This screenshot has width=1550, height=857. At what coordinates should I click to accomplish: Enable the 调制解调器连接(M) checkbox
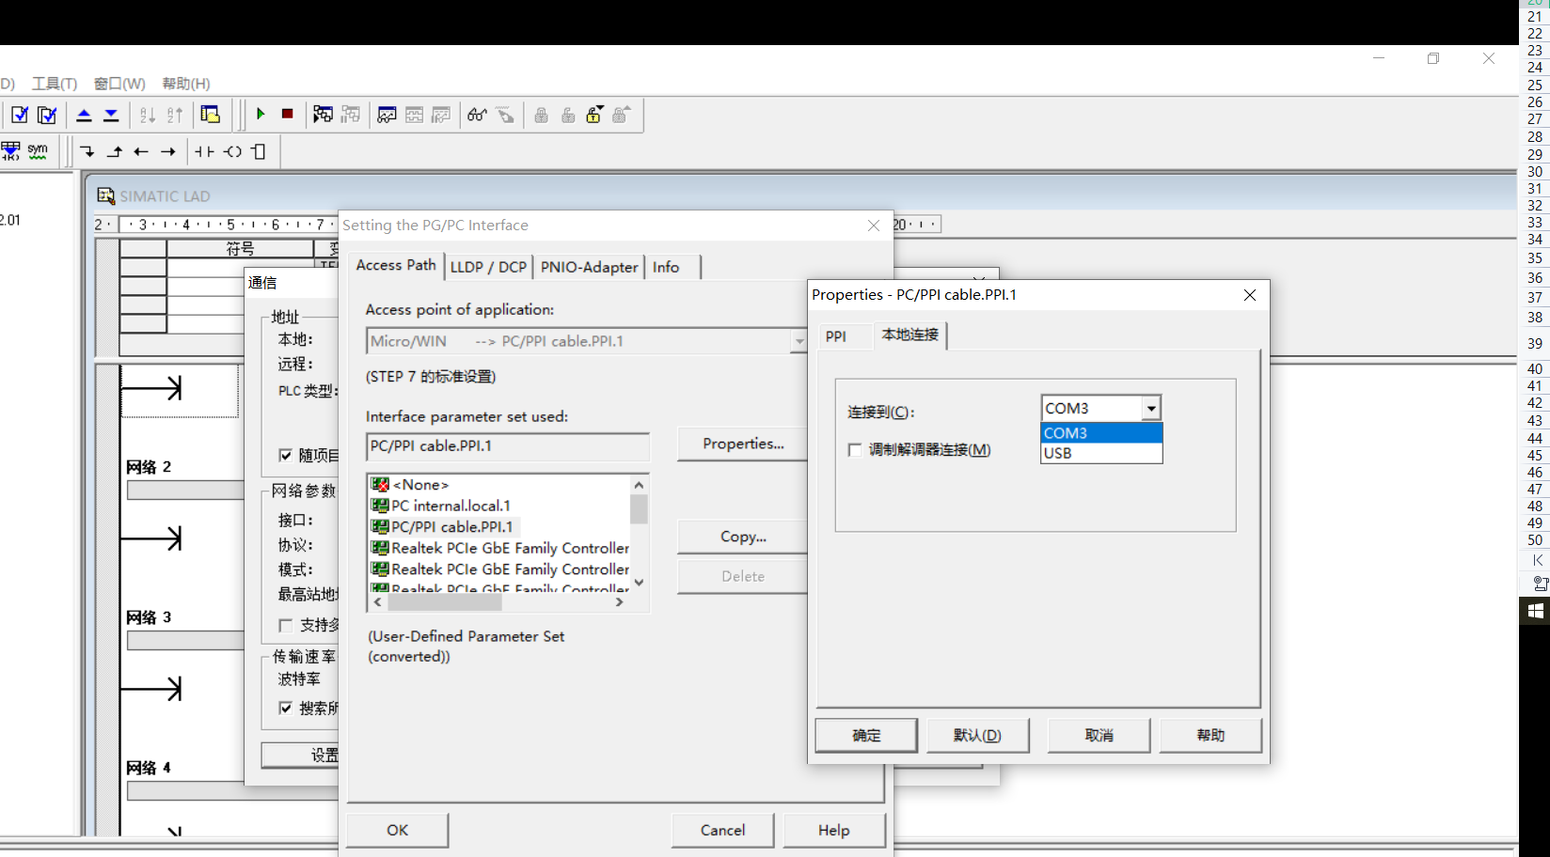855,450
